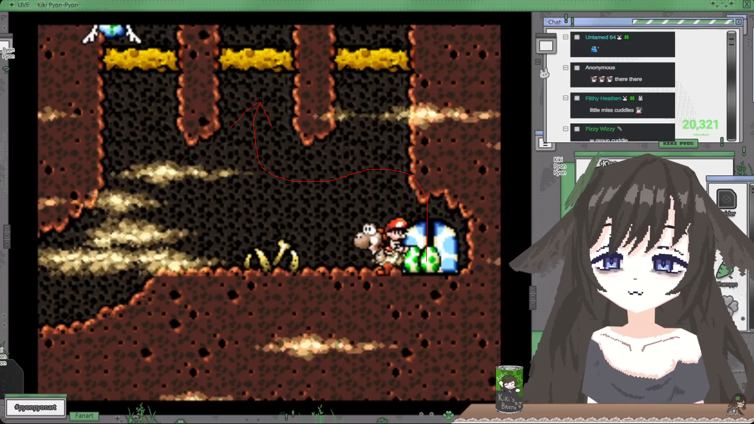Collapse the Anonymous chat message
Viewport: 754px width, 424px height.
tap(566, 68)
